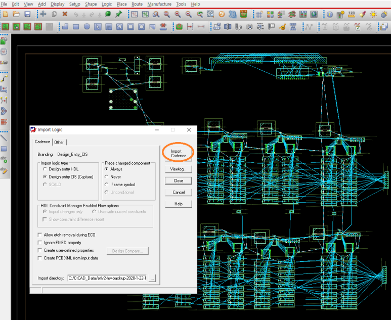
Task: Enable Allow etch removal during ECO
Action: pyautogui.click(x=40, y=235)
